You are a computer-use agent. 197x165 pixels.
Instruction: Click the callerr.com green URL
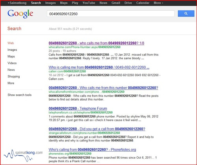pyautogui.click(x=67, y=71)
